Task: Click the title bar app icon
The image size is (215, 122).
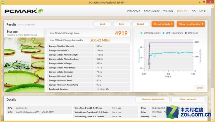Action: click(3, 2)
